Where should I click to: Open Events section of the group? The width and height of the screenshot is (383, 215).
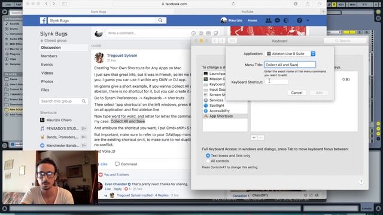(x=47, y=64)
